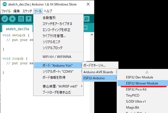Select S.ODI Ultra v1 board
Viewport: 168px width, 113px height.
[x=143, y=101]
